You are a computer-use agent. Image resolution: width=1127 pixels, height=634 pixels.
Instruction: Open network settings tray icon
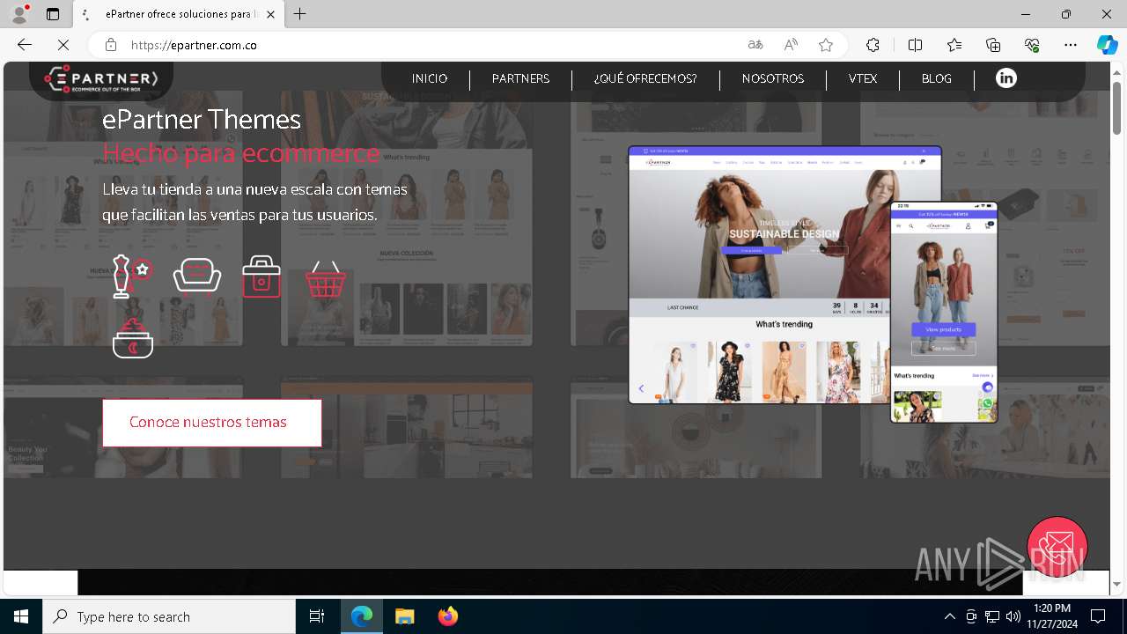(x=991, y=616)
